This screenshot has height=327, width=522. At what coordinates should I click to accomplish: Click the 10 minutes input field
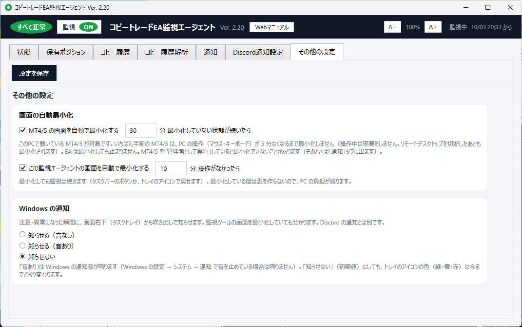click(x=171, y=168)
